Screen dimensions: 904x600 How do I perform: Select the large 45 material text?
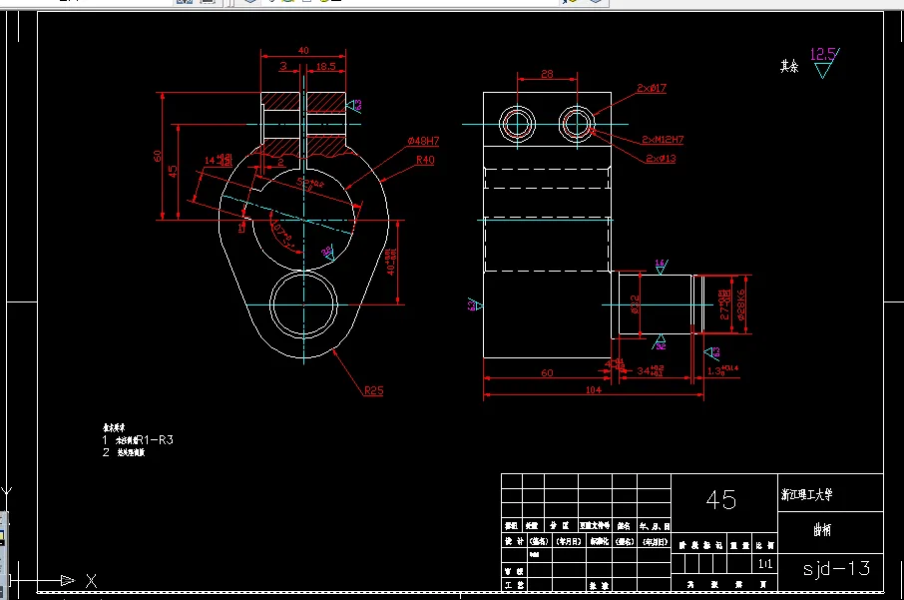(x=721, y=499)
